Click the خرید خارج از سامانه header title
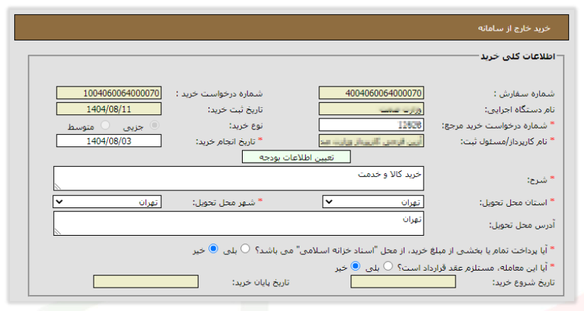 click(514, 28)
